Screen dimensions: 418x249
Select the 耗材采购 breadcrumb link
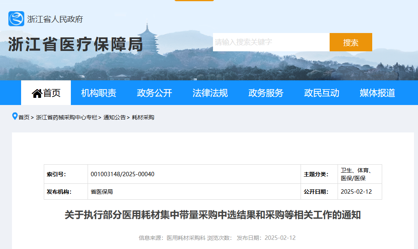coord(143,117)
